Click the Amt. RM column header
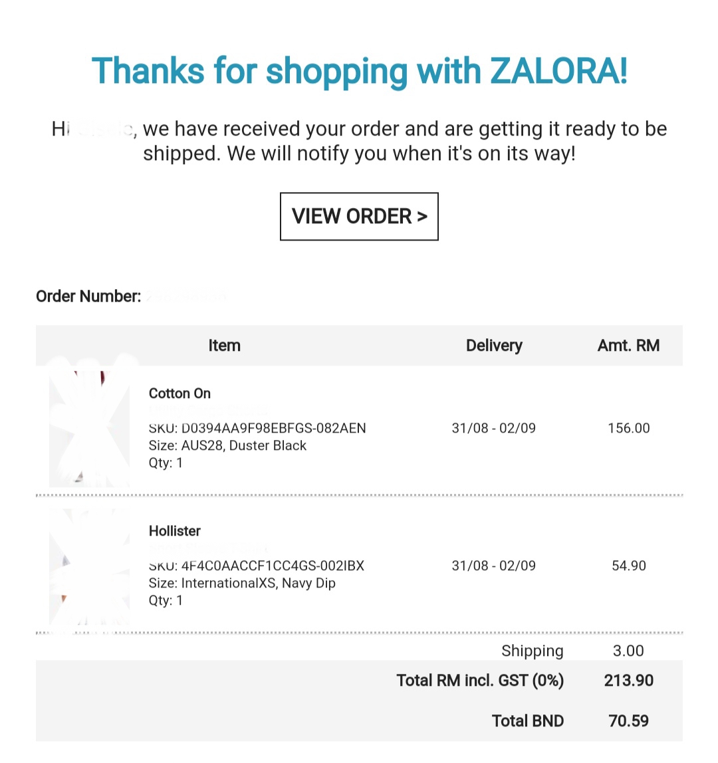 point(628,346)
